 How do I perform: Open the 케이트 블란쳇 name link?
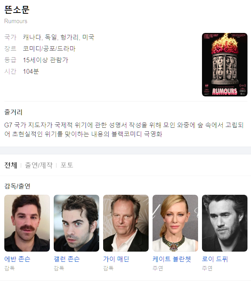[x=172, y=259]
